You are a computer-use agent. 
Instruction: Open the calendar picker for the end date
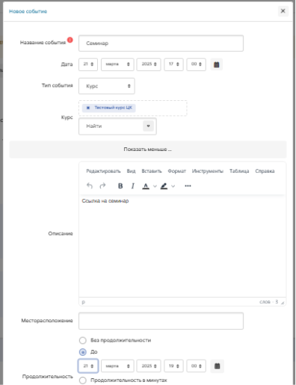[x=217, y=366]
